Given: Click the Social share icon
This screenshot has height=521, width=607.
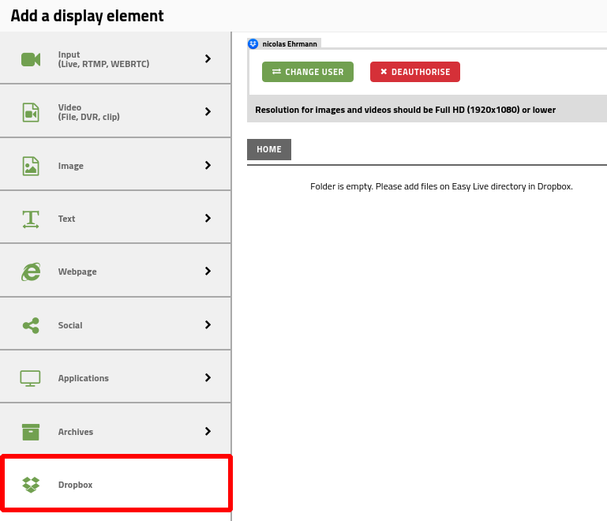Looking at the screenshot, I should (31, 325).
